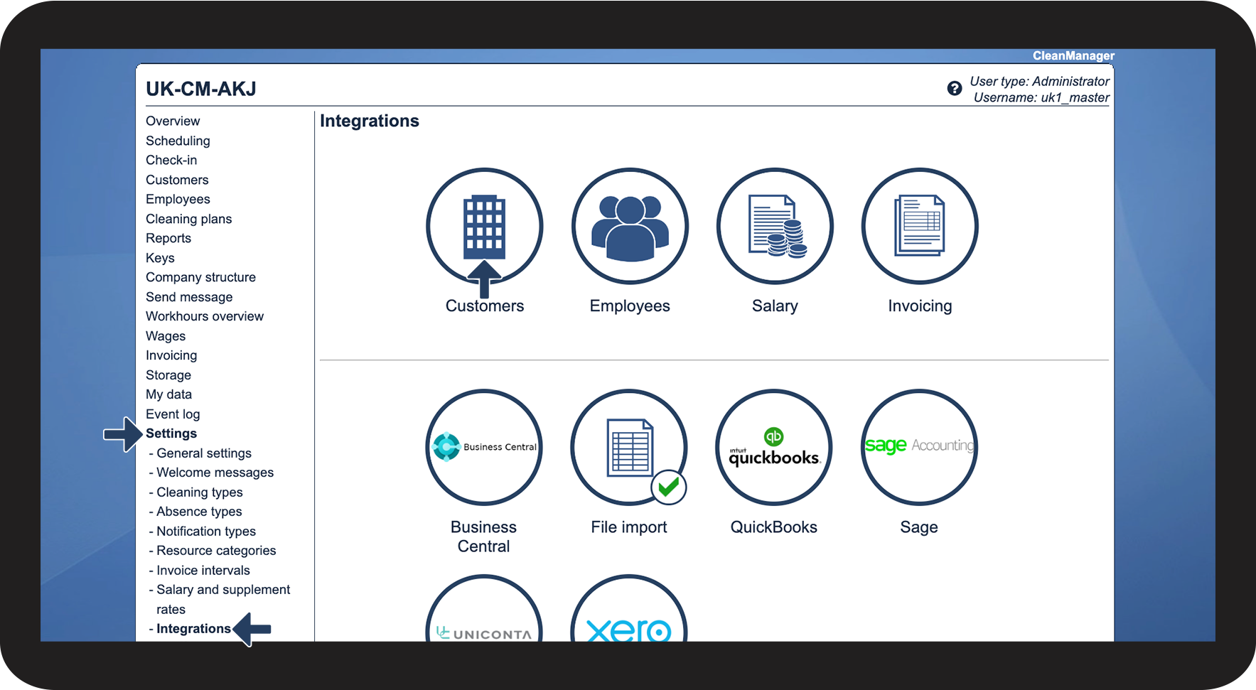This screenshot has width=1256, height=690.
Task: Open the Invoicing integration document icon
Action: coord(920,227)
